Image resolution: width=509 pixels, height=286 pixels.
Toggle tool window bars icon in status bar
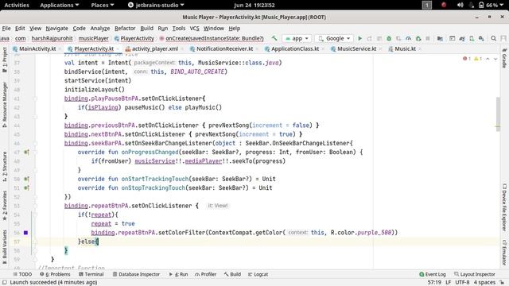click(x=5, y=283)
